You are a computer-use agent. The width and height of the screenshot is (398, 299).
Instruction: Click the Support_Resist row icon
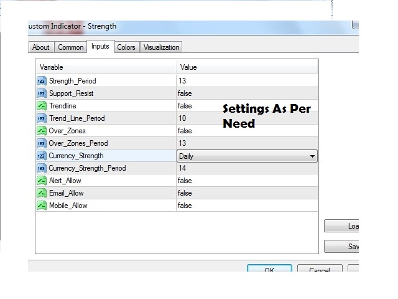[x=42, y=93]
